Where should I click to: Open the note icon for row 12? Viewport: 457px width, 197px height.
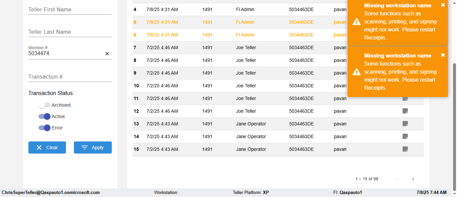click(x=405, y=111)
